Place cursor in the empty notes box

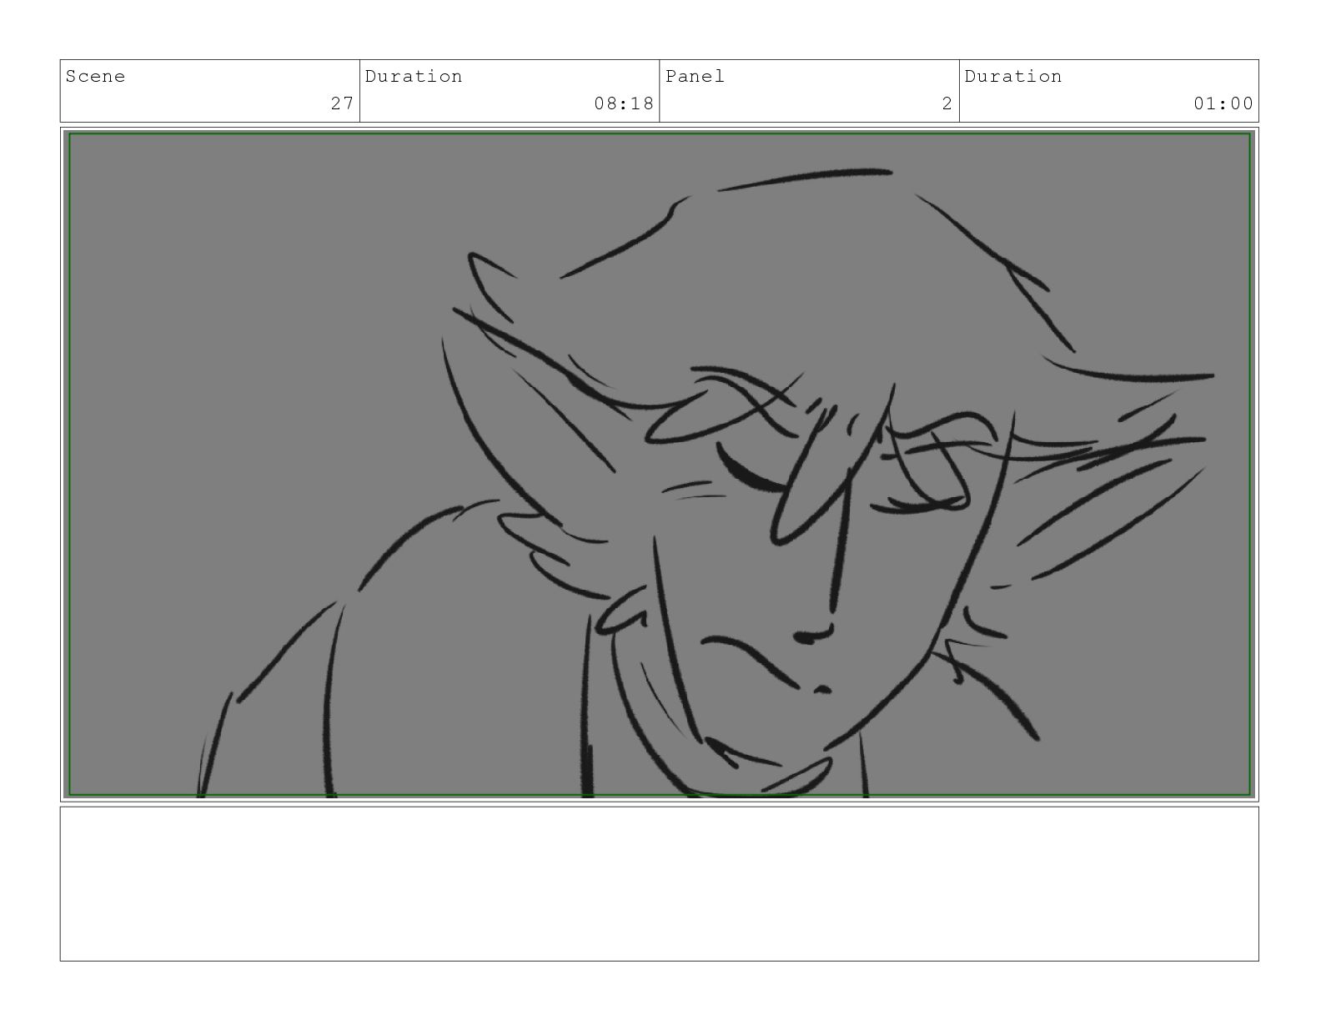click(660, 883)
